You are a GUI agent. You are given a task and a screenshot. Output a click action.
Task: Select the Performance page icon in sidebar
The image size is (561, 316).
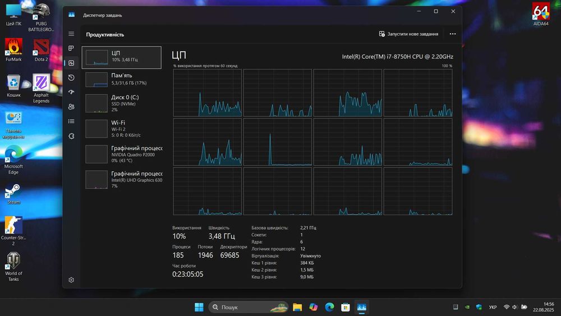[71, 63]
